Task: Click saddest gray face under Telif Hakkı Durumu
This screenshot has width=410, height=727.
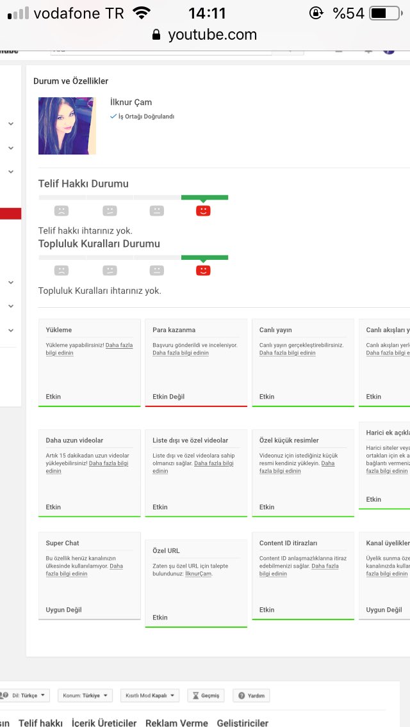Action: 61,211
